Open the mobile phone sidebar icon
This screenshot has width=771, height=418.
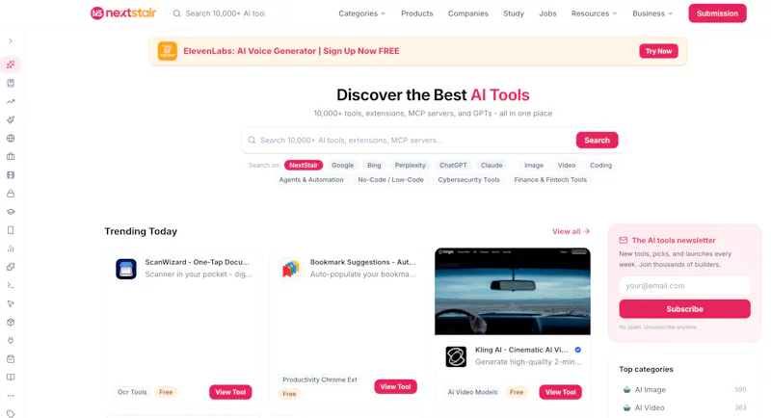coord(11,230)
